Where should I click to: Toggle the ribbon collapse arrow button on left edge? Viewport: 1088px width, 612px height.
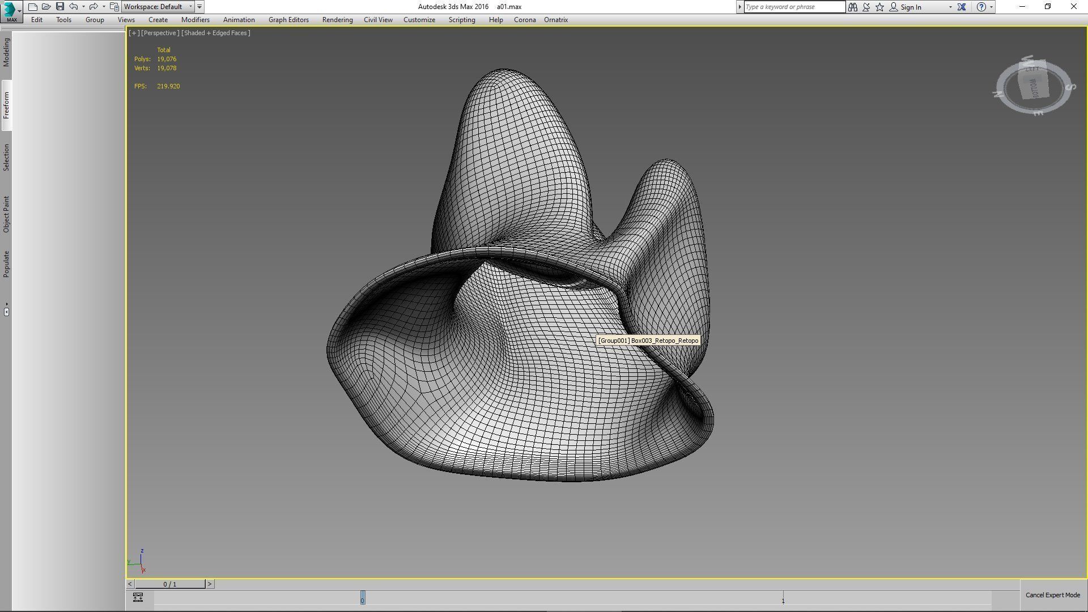pos(6,311)
